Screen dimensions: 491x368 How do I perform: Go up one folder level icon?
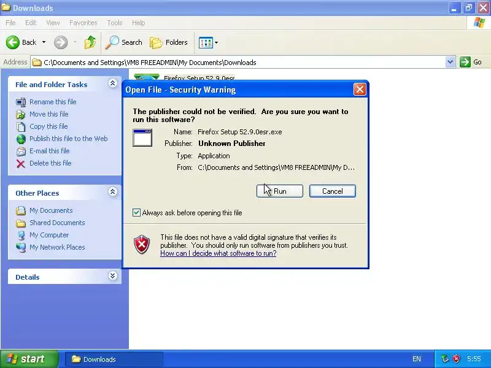point(90,42)
